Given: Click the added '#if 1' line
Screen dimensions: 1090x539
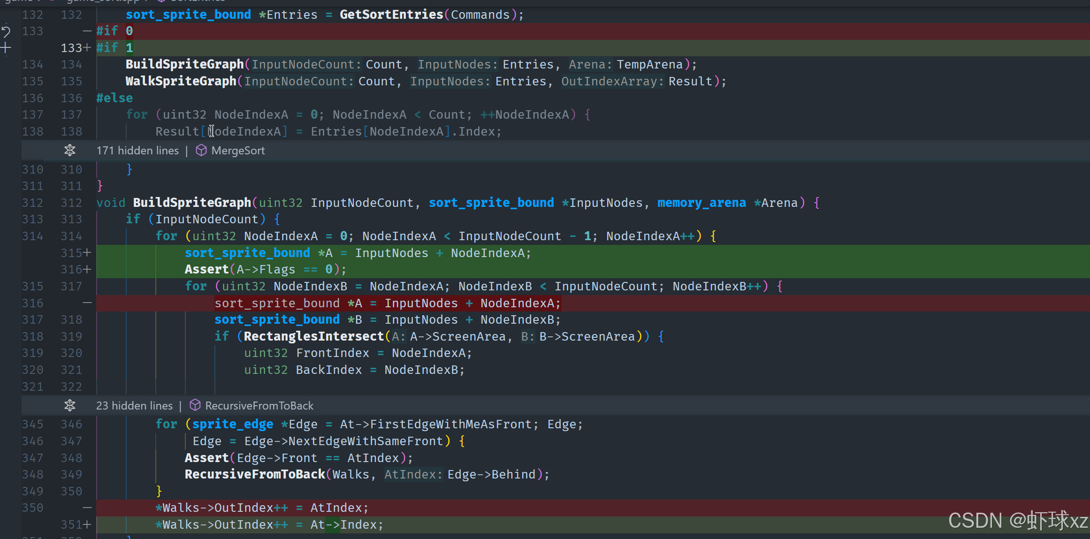Looking at the screenshot, I should tap(115, 48).
